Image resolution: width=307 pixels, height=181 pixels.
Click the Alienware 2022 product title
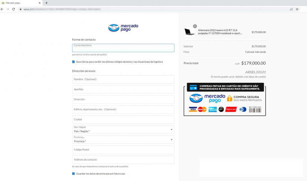pos(220,32)
